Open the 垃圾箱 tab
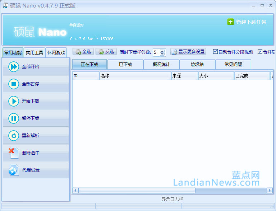Image resolution: width=276 pixels, height=211 pixels. click(197, 65)
